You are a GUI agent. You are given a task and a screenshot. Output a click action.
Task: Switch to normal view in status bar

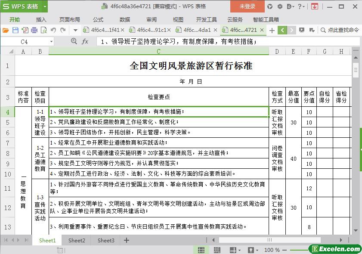[201, 250]
